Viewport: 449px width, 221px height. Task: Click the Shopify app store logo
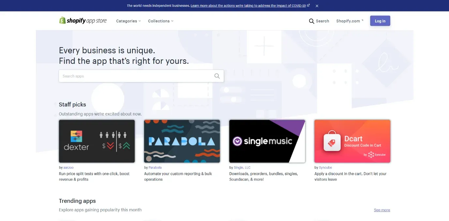[x=83, y=21]
